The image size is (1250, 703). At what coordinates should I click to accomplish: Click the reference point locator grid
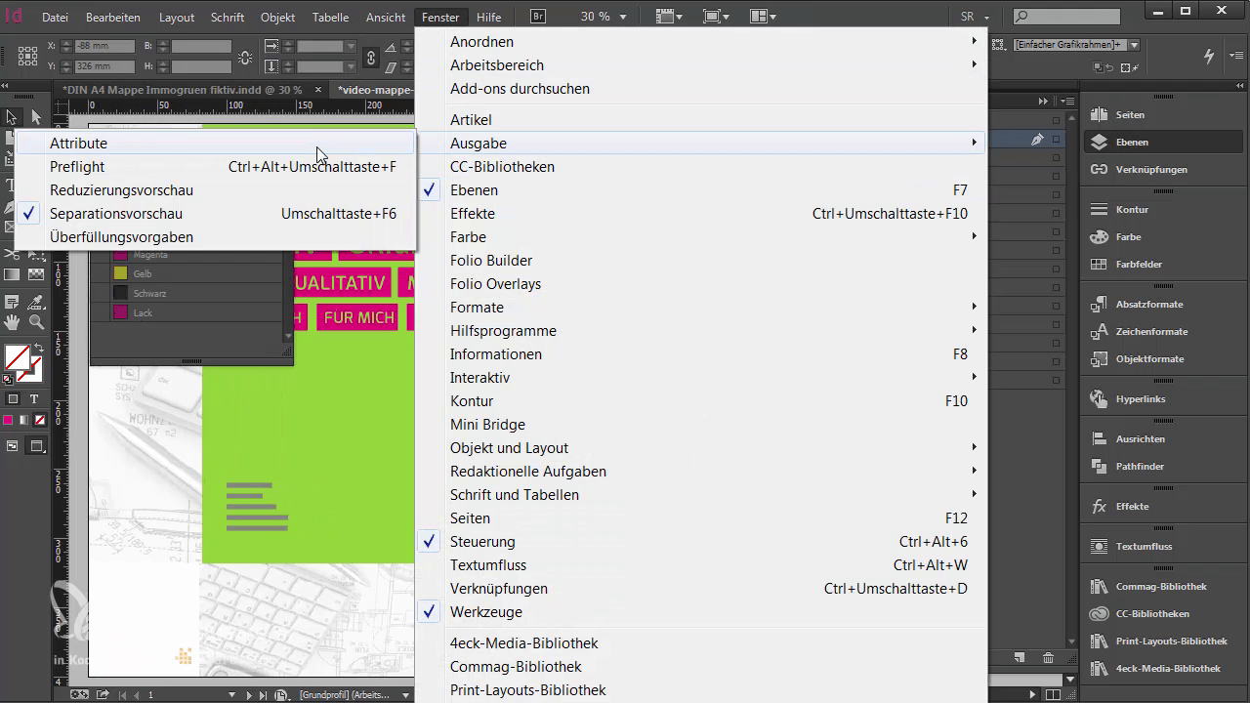[x=27, y=56]
